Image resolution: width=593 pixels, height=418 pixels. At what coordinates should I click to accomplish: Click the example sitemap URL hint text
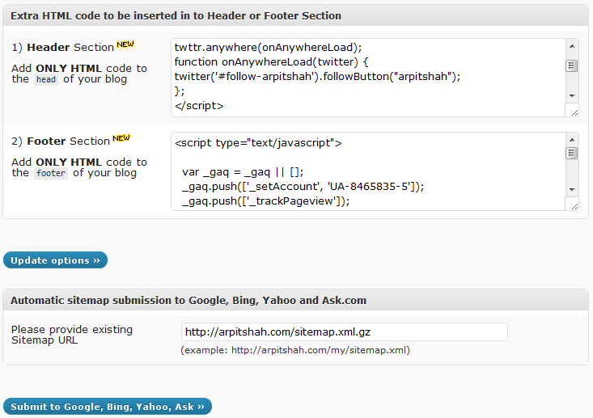tap(295, 350)
